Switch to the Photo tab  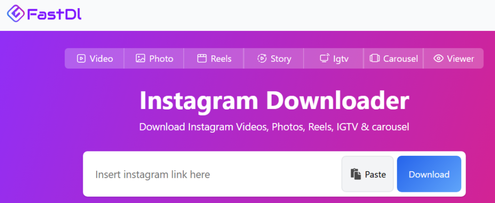click(154, 58)
